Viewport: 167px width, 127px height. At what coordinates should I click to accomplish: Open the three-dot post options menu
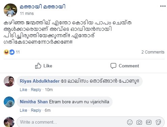click(x=163, y=6)
